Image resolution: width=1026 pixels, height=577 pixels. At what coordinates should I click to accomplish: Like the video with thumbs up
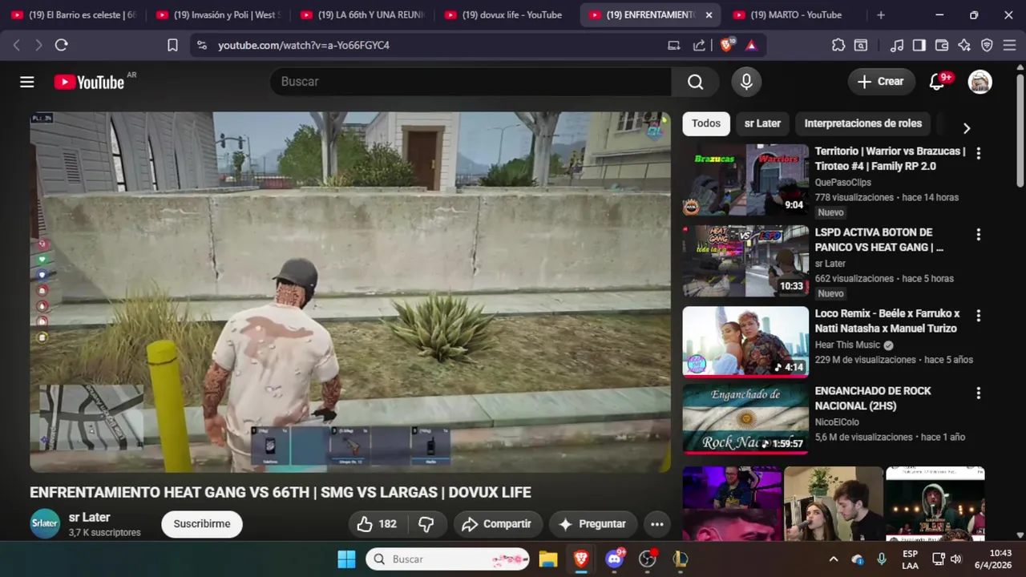pos(377,524)
